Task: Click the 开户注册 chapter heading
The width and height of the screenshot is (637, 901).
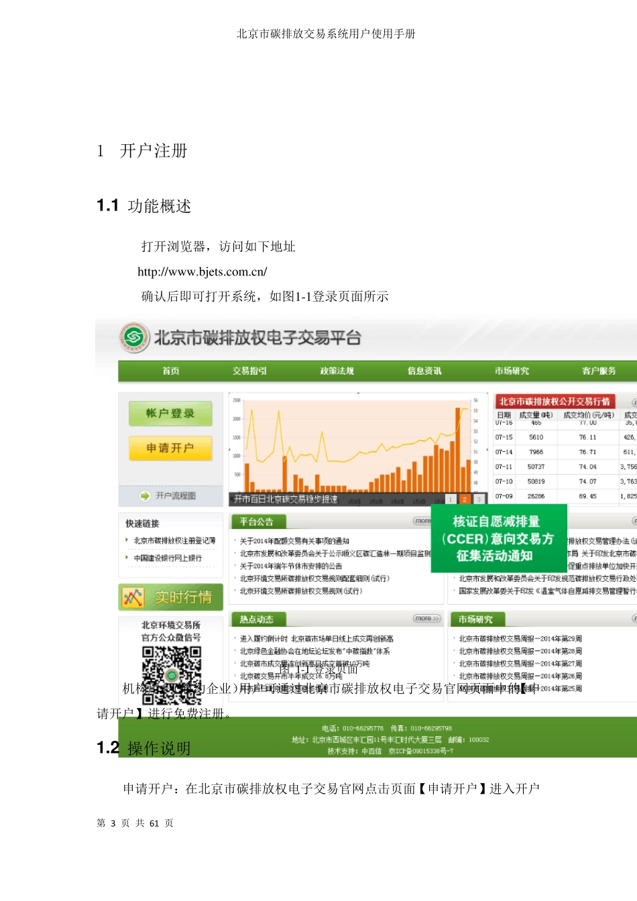Action: pyautogui.click(x=154, y=151)
